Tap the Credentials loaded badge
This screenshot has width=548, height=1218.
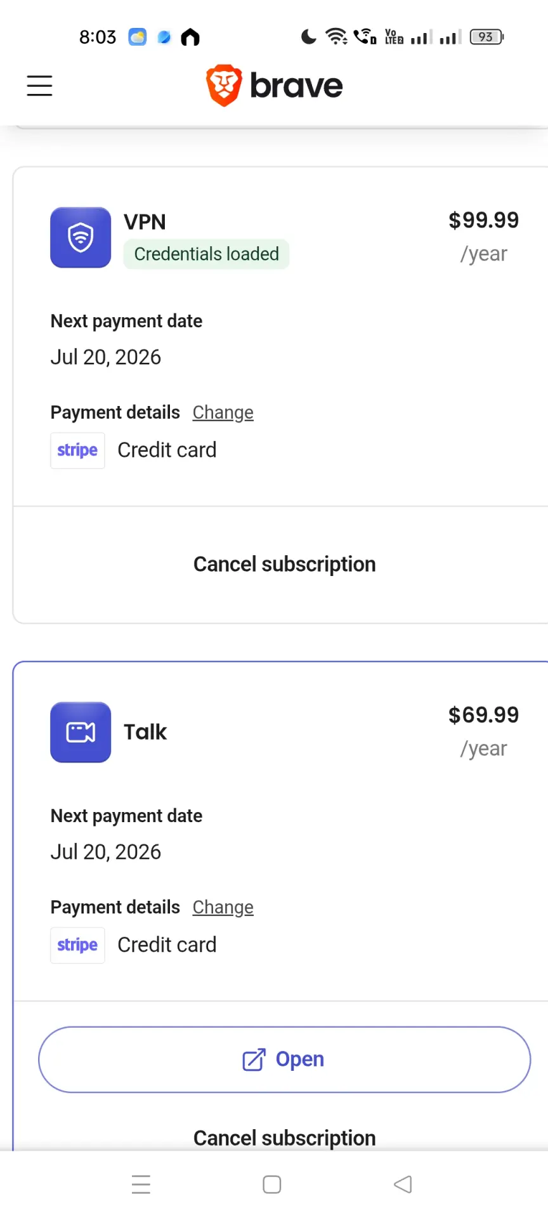pyautogui.click(x=206, y=254)
